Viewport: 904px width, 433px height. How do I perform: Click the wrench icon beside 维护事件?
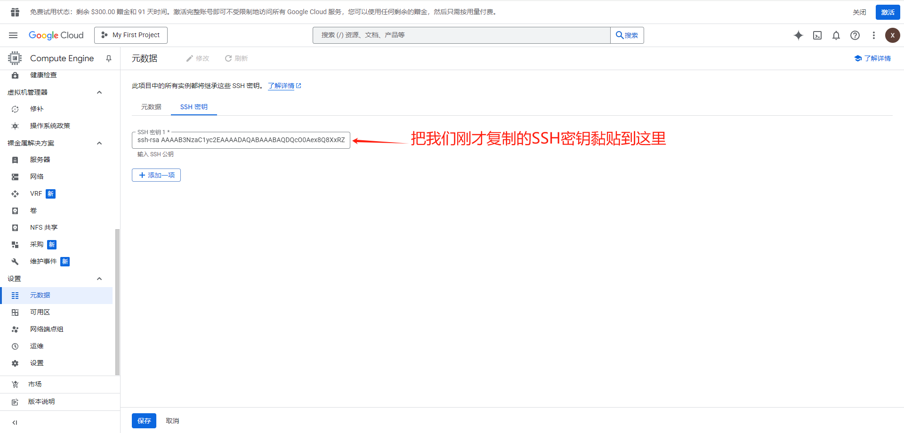[x=15, y=262]
